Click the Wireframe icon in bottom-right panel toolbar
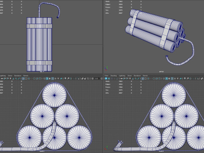The width and height of the screenshot is (204, 153). 164,79
